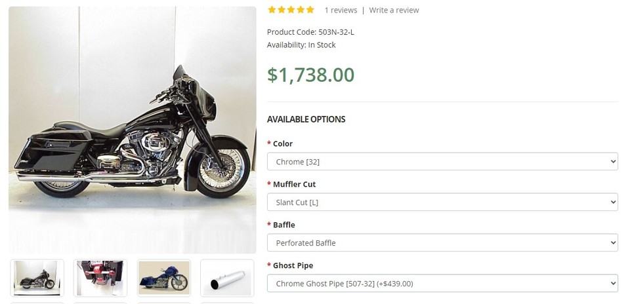This screenshot has height=304, width=630.
Task: Click the Product Code 503N-32-L text
Action: pos(310,31)
